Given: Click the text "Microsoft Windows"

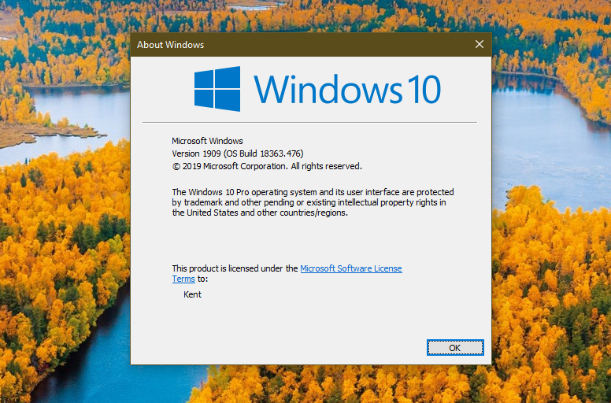Looking at the screenshot, I should [207, 141].
